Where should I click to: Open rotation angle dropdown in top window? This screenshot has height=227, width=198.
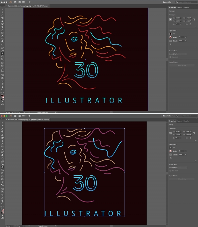181,24
